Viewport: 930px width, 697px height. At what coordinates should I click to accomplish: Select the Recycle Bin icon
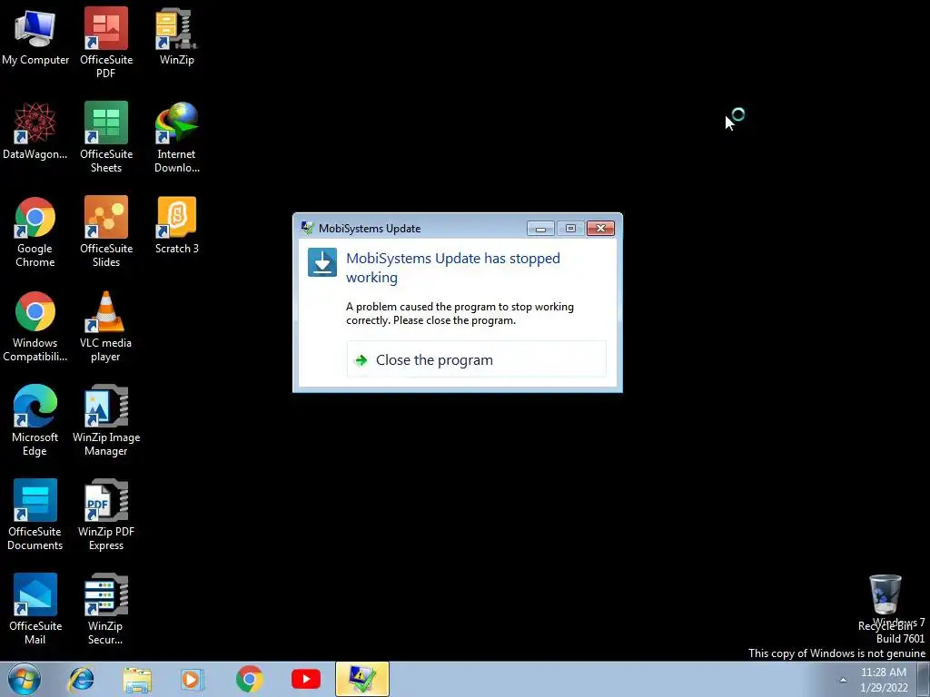pyautogui.click(x=885, y=603)
